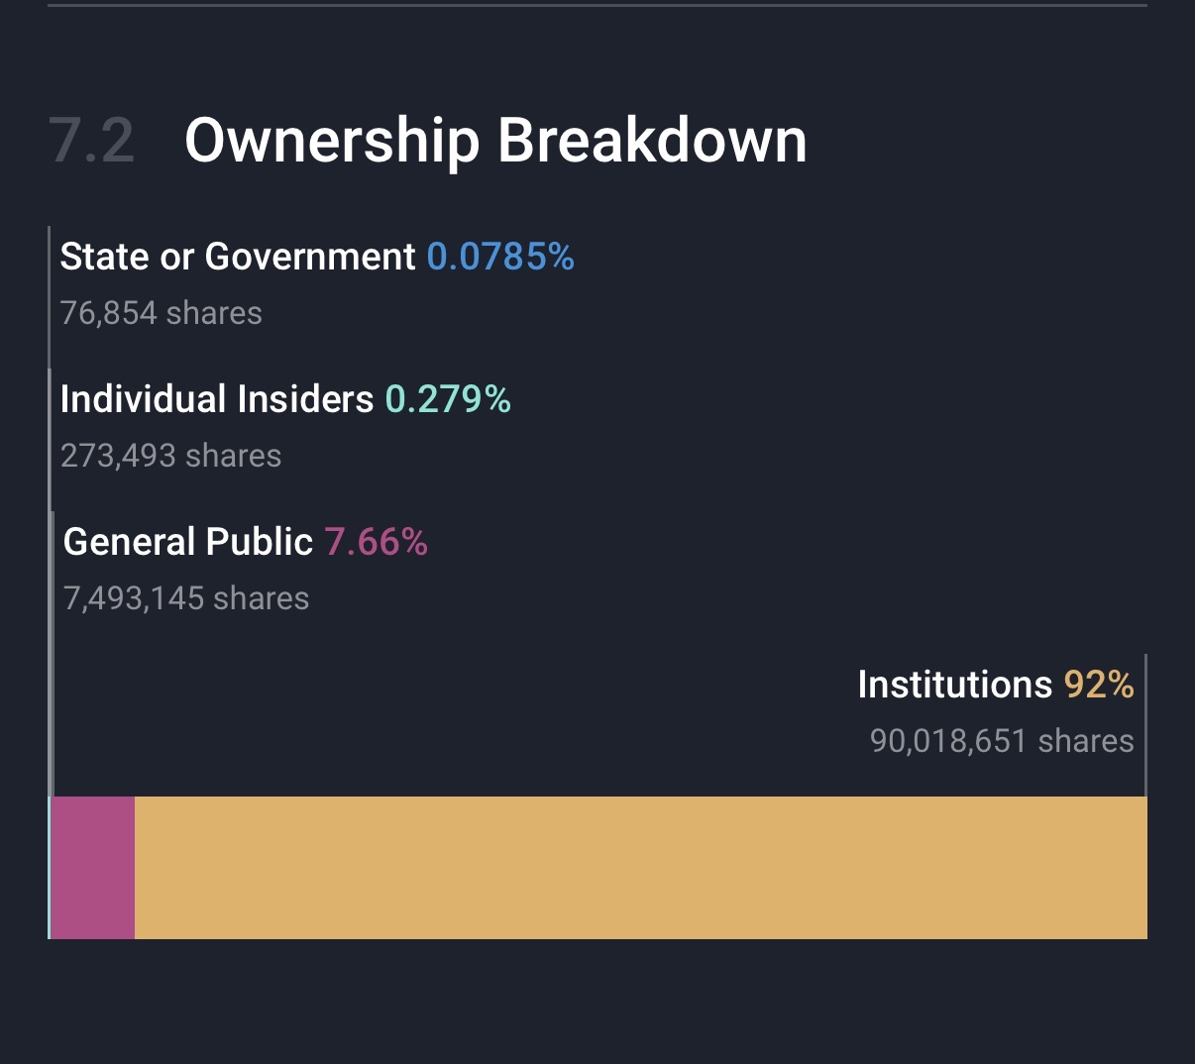Screen dimensions: 1195x1064
Task: Click the vertical connector line beside Institutions
Action: pos(1145,723)
